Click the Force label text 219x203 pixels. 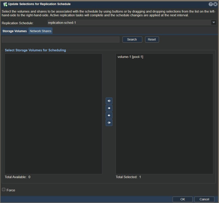tap(11, 190)
